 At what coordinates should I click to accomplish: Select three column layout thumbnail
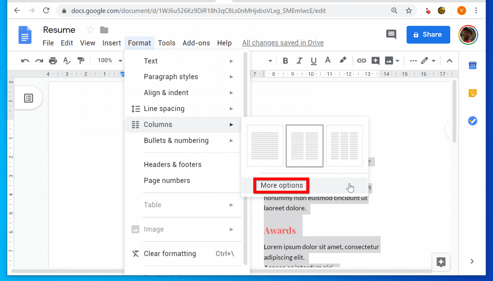click(x=344, y=146)
